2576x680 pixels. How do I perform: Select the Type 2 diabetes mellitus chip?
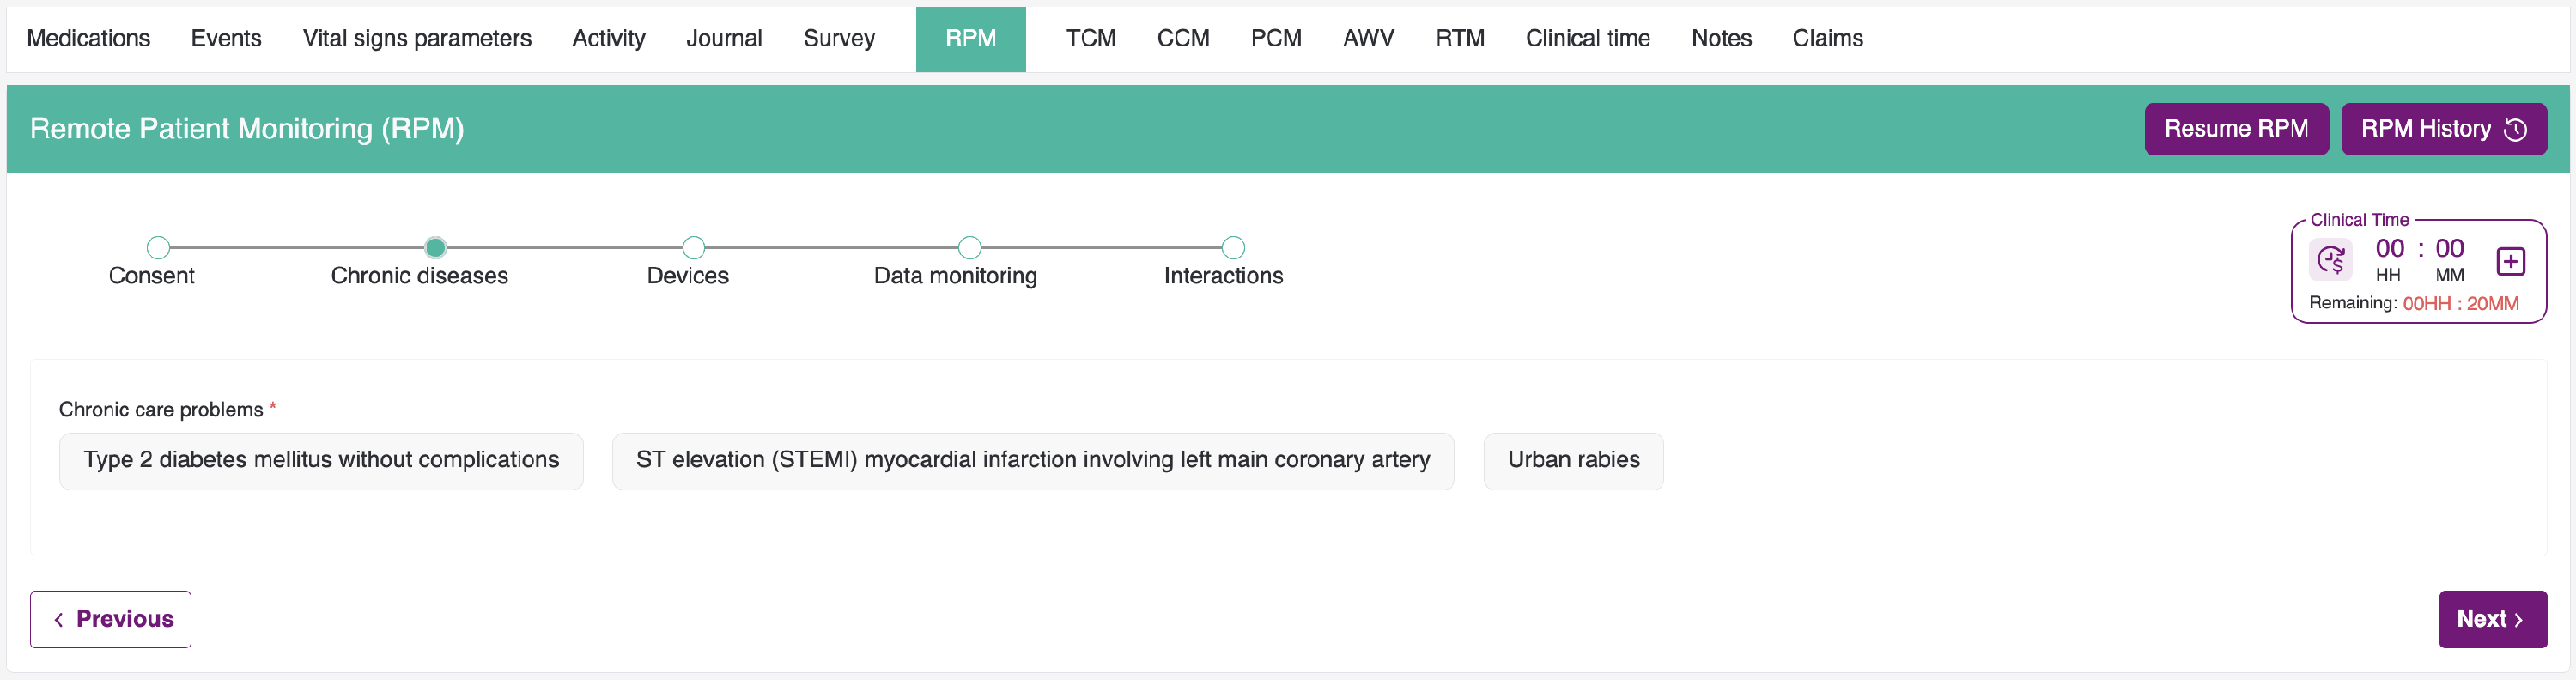click(x=321, y=460)
